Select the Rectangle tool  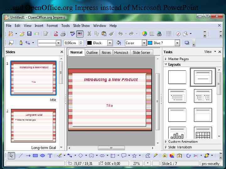tap(35, 156)
